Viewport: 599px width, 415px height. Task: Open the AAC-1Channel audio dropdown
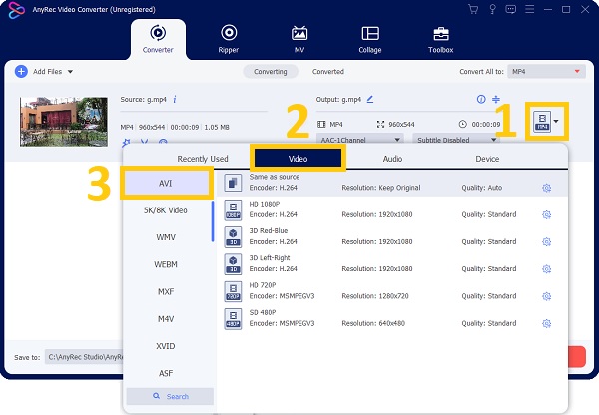359,140
